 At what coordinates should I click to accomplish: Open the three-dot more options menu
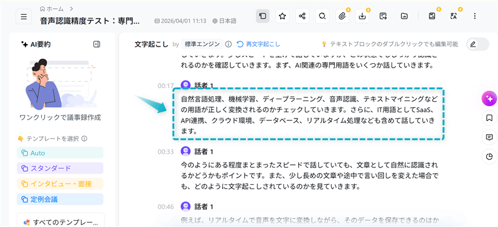(x=475, y=16)
